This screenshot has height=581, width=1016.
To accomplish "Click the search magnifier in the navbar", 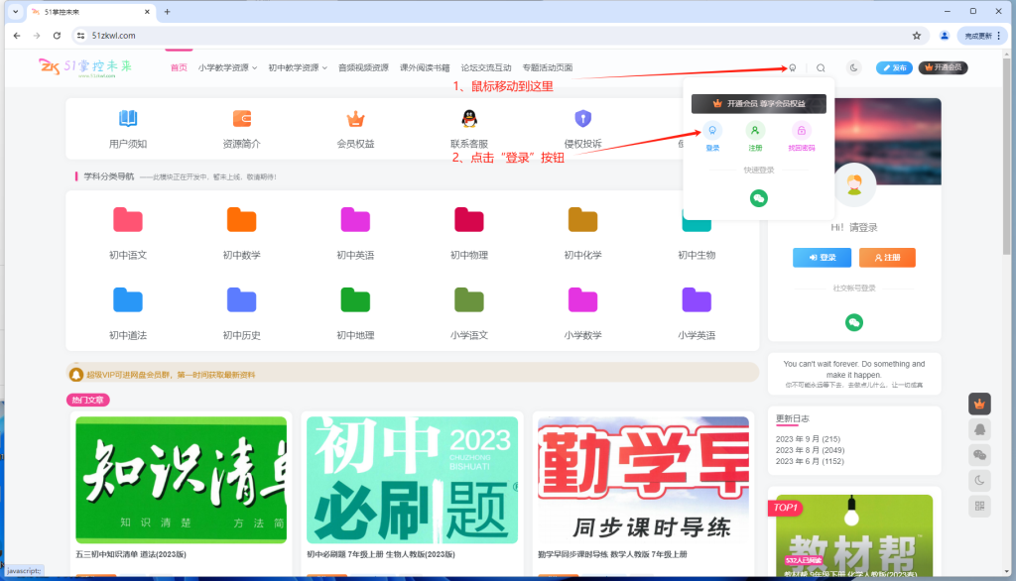I will point(821,67).
